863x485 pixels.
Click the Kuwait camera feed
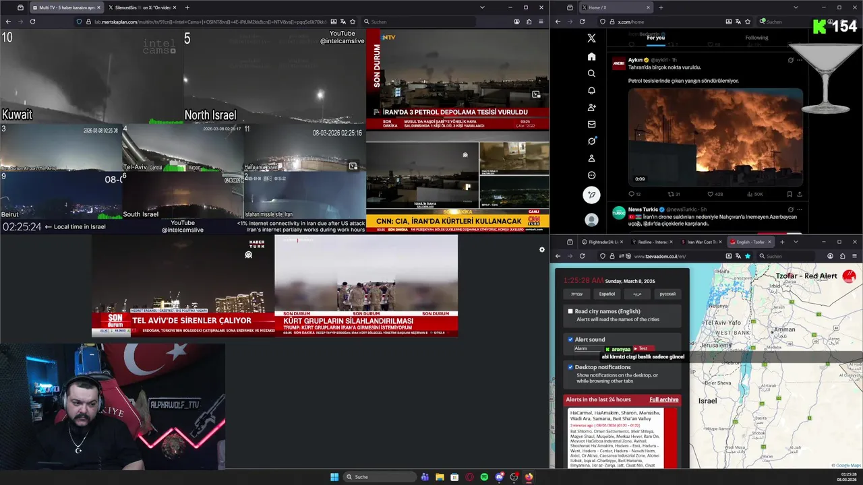pyautogui.click(x=92, y=76)
